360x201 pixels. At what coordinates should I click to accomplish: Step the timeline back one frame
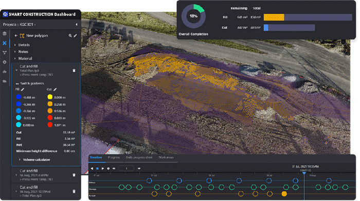click(x=92, y=169)
